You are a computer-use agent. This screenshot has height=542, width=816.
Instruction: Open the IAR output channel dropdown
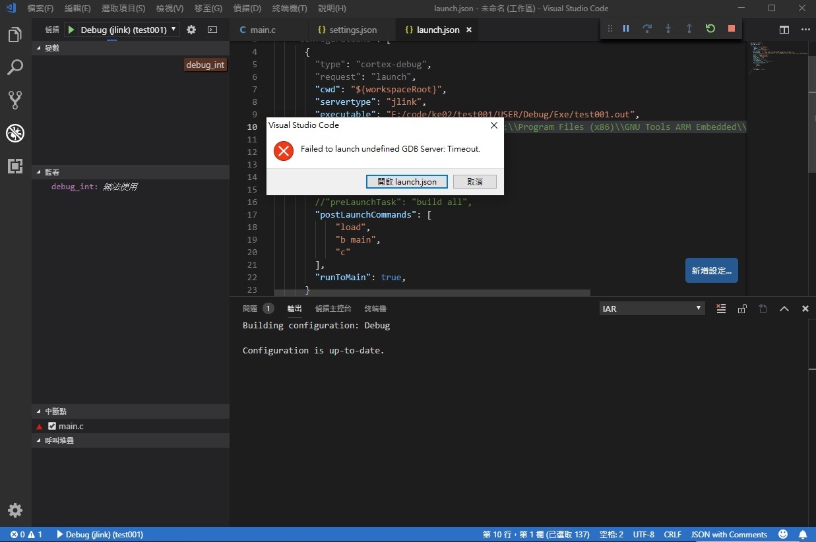click(652, 309)
